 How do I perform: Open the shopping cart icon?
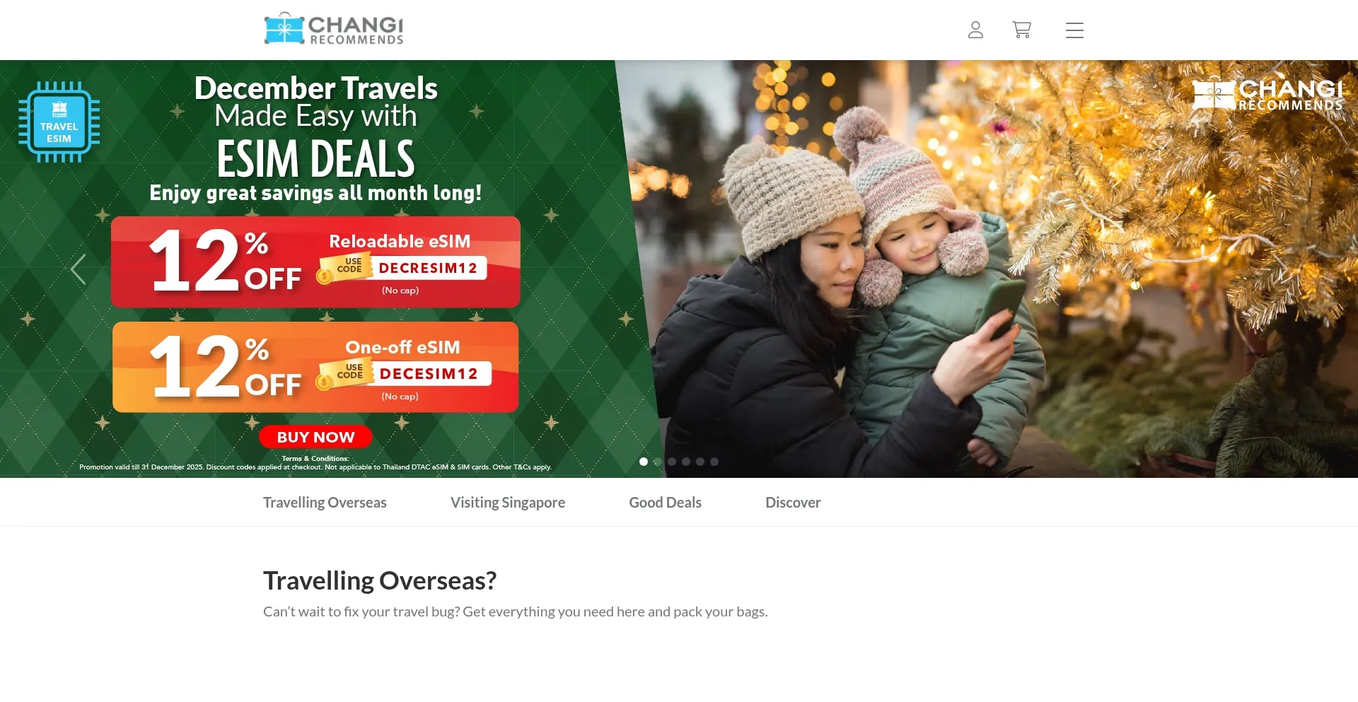click(x=1021, y=30)
